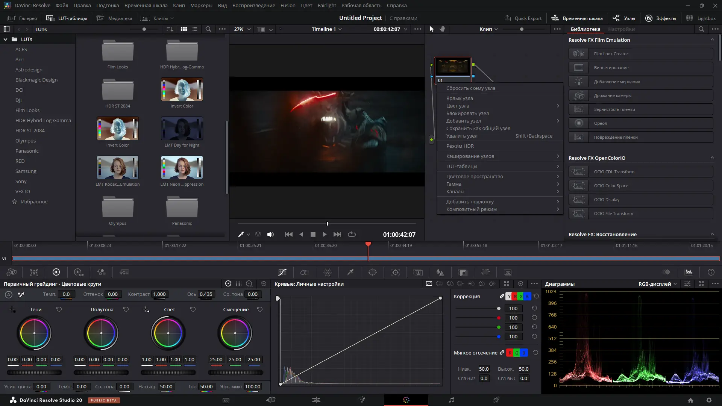Screen dimensions: 722x406
Task: Apply the Film Look Creator effect
Action: pyautogui.click(x=640, y=53)
